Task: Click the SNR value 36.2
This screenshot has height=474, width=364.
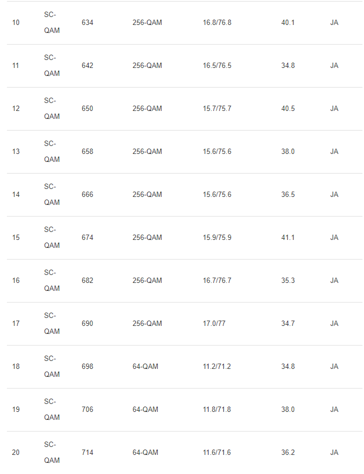Action: click(288, 453)
